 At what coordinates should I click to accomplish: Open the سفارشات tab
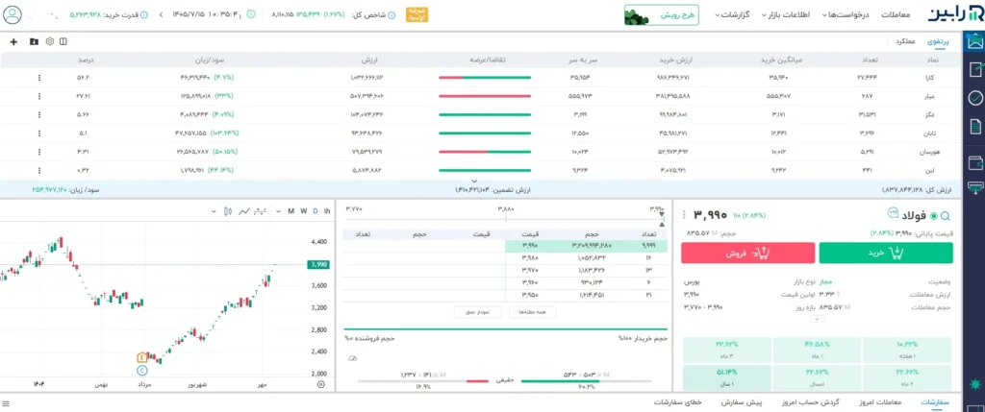pyautogui.click(x=935, y=402)
